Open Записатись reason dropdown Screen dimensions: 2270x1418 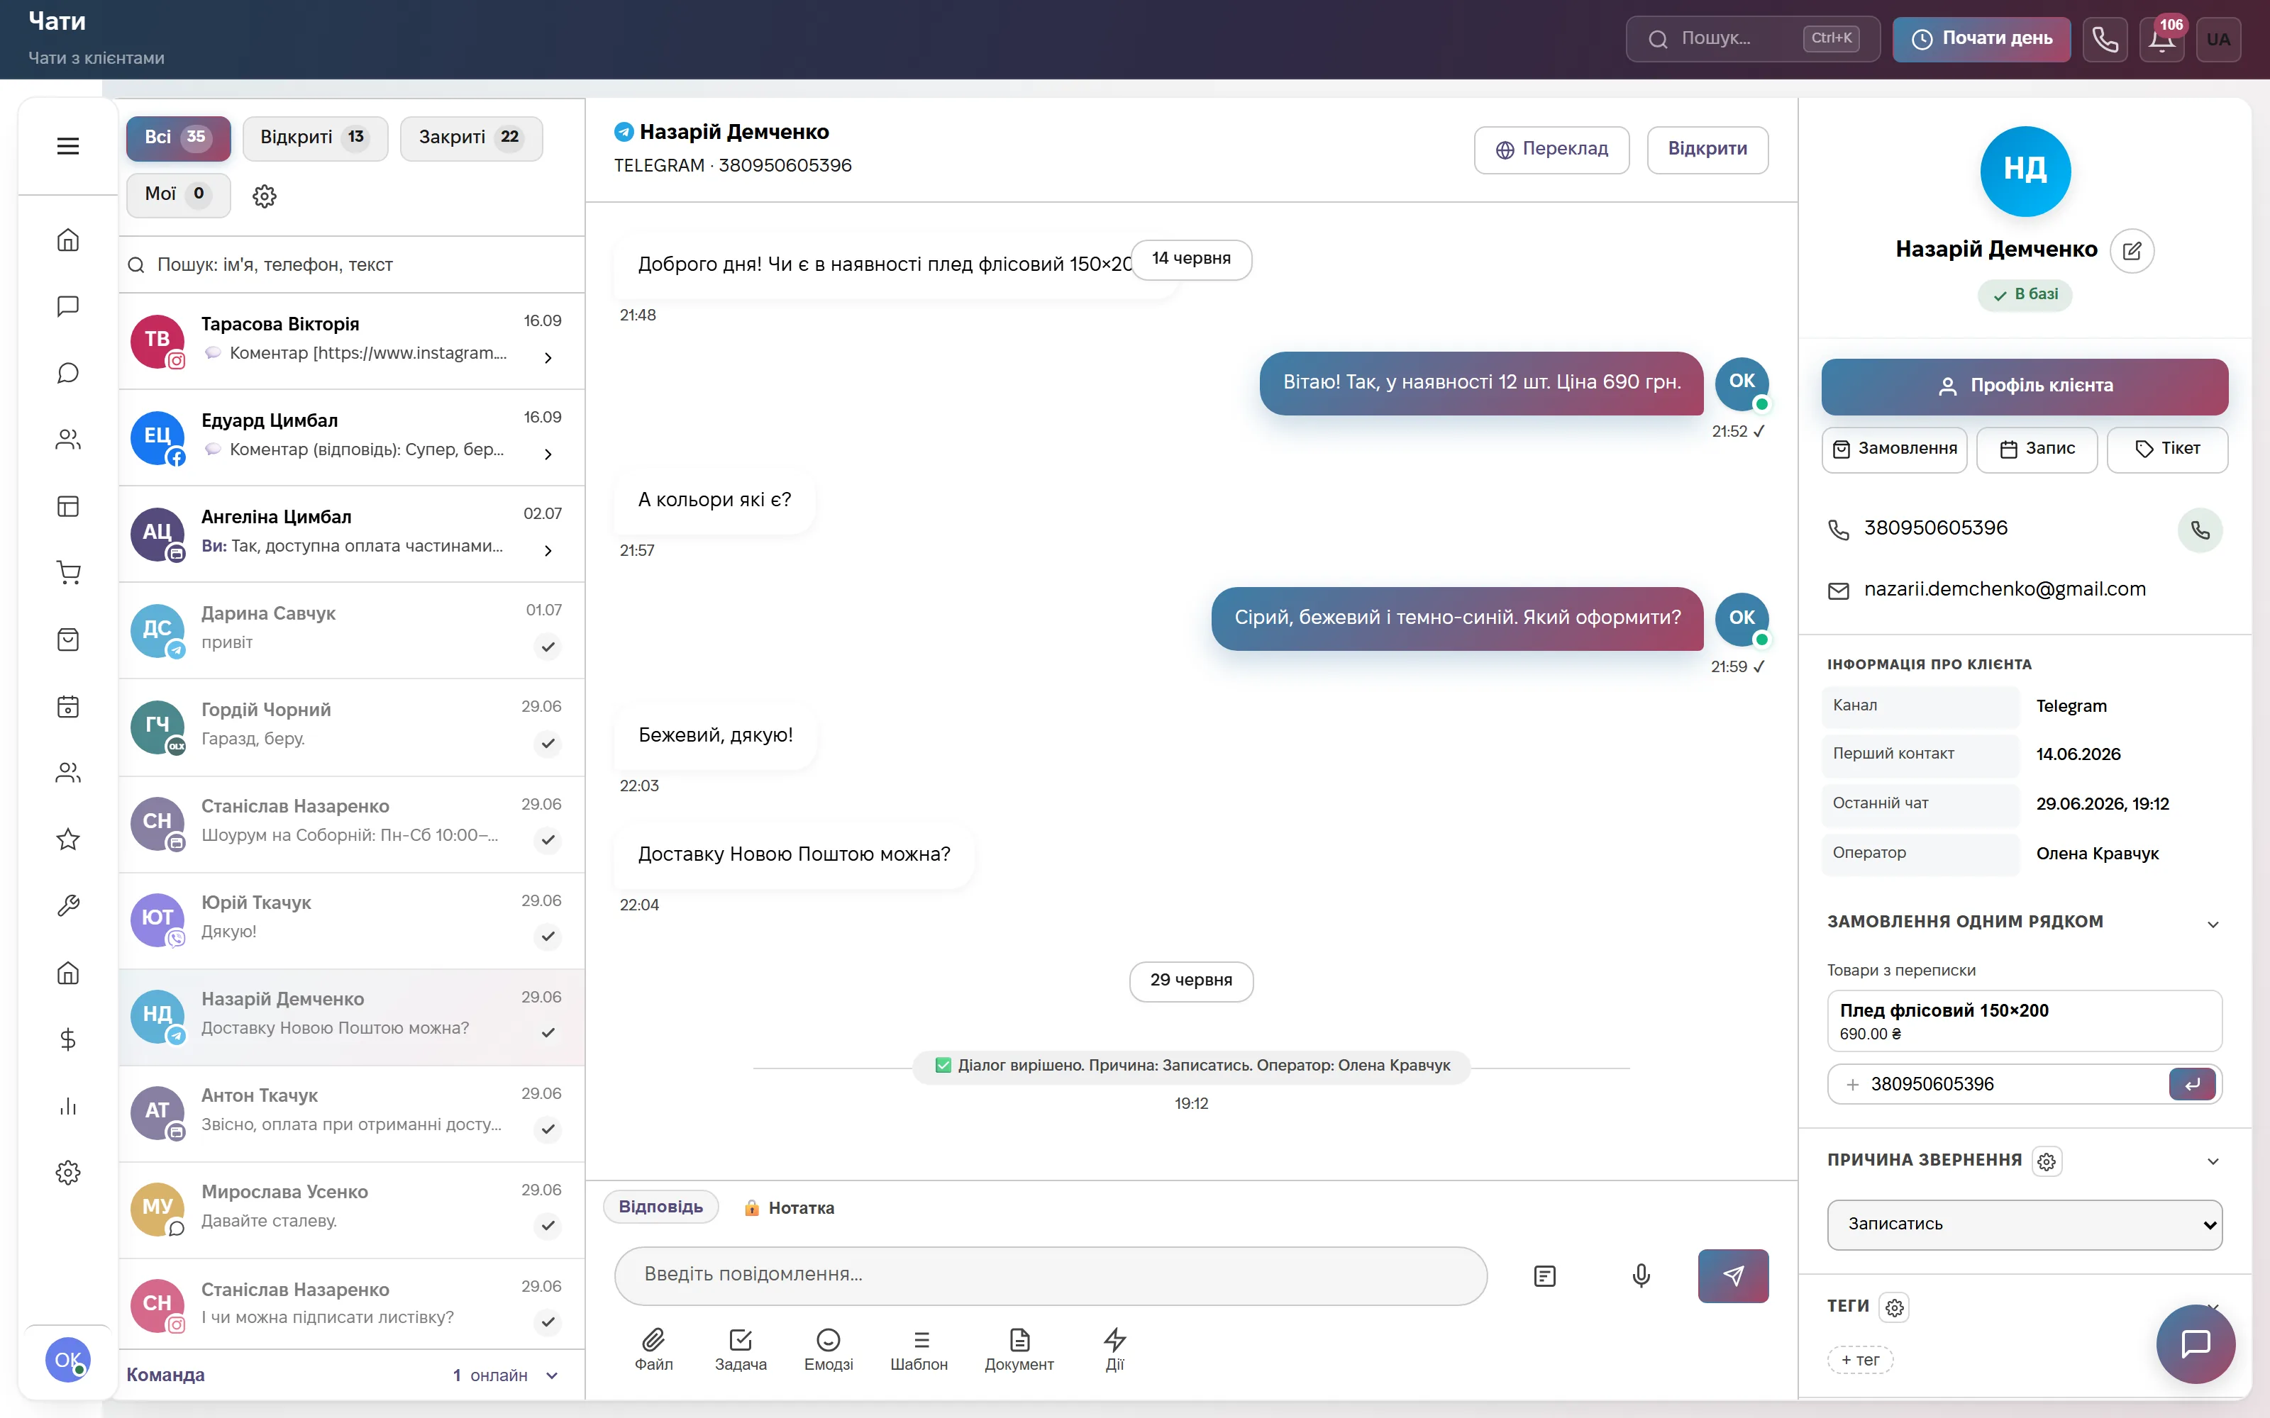2025,1224
